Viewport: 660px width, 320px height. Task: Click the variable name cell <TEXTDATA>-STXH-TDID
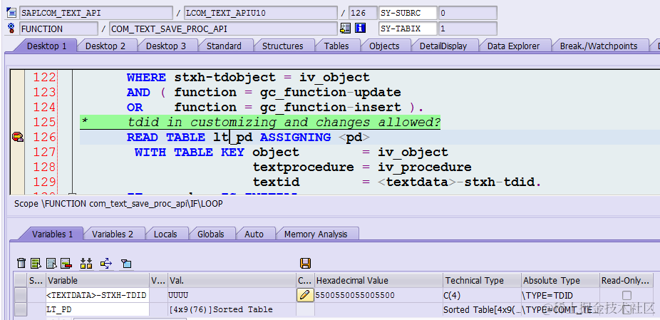[x=98, y=295]
